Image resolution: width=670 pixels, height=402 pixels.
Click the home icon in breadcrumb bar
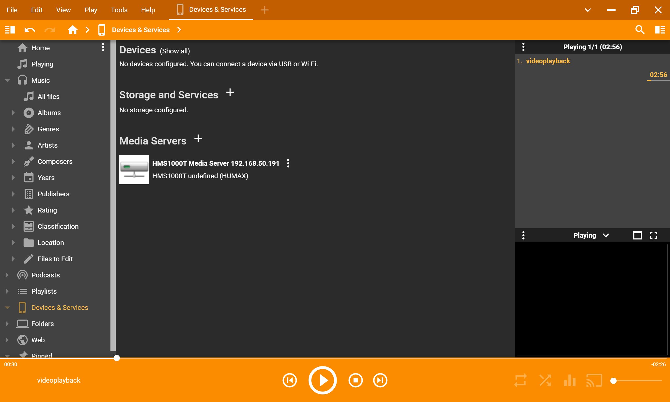tap(72, 30)
